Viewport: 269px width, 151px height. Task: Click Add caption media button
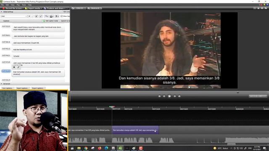point(51,21)
